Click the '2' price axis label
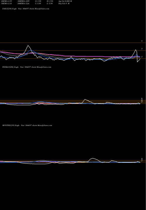This screenshot has height=210, width=146. [x=142, y=57]
